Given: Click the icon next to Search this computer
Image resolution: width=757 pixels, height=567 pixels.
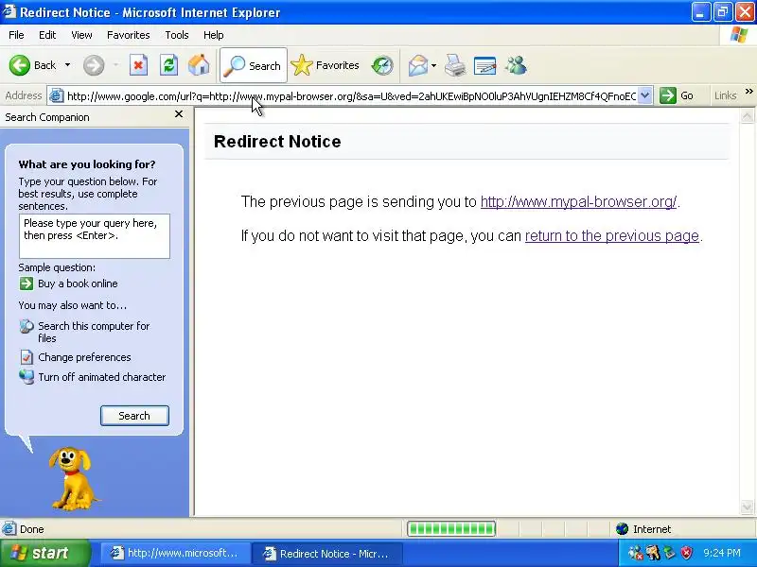Looking at the screenshot, I should coord(26,326).
